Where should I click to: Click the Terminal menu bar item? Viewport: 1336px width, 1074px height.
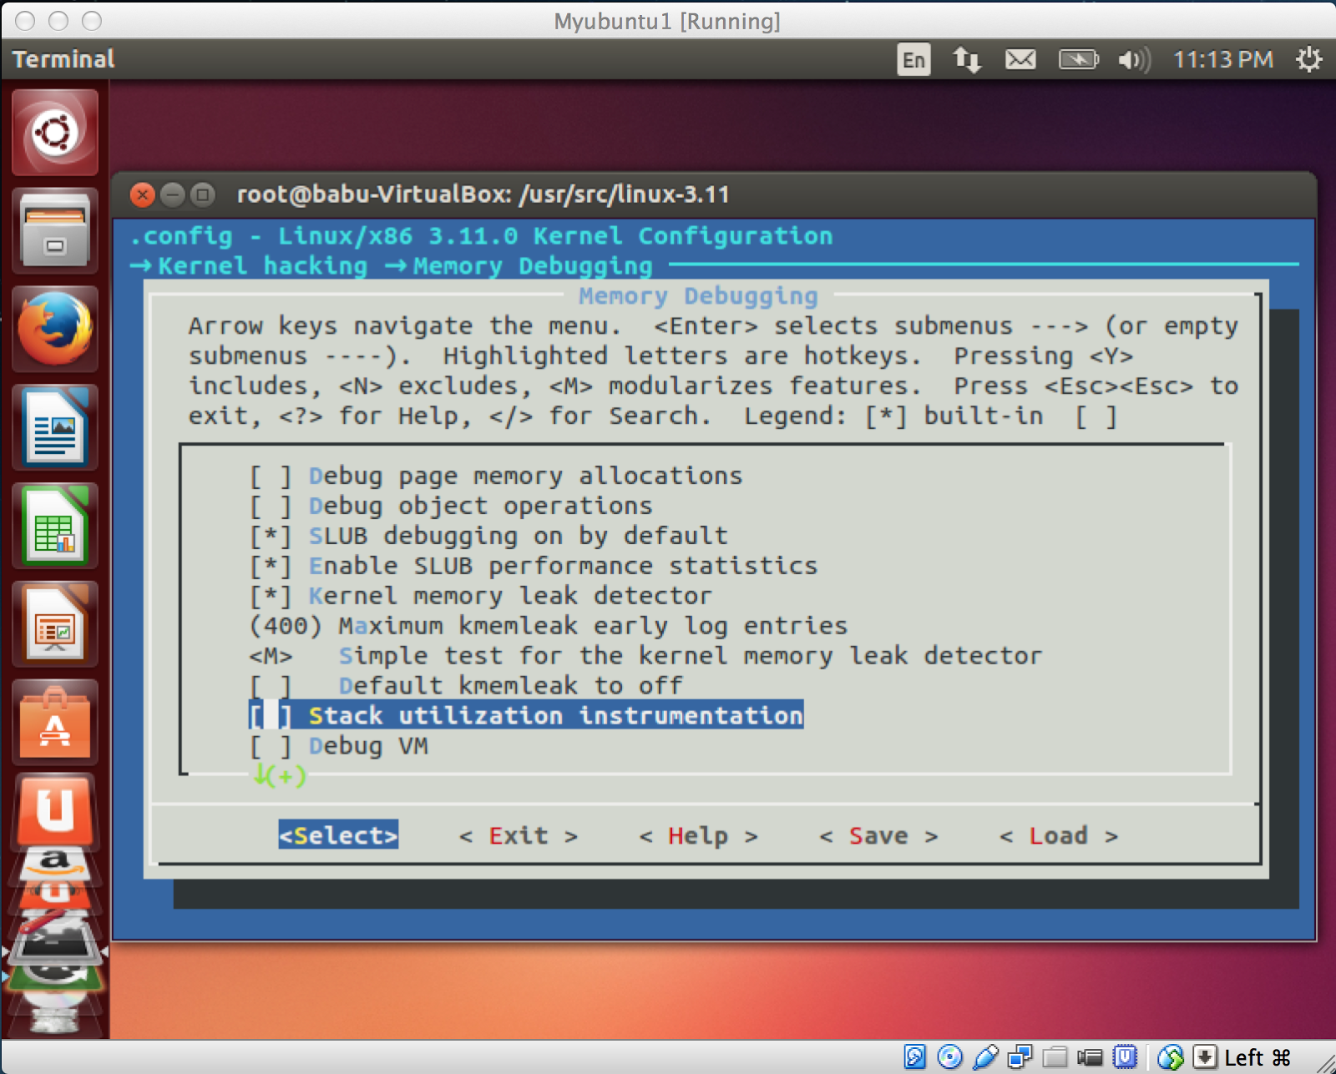click(62, 58)
